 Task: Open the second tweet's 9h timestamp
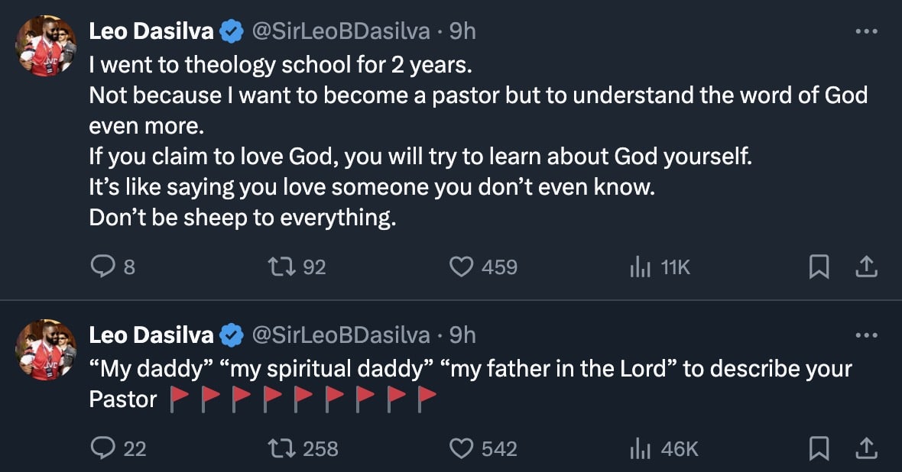click(x=462, y=335)
